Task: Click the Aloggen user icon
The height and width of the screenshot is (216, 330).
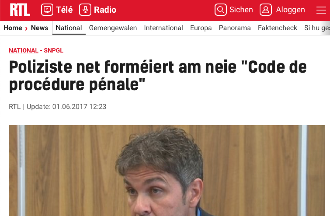Action: click(x=266, y=10)
